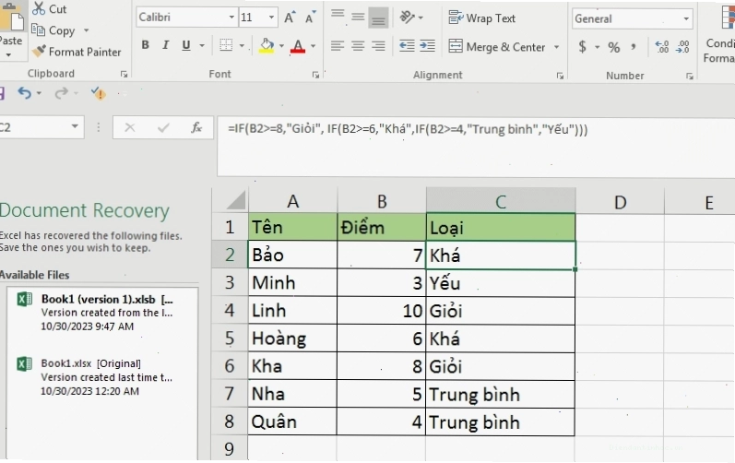The image size is (735, 463).
Task: Open Font group dialog launcher
Action: (x=315, y=75)
